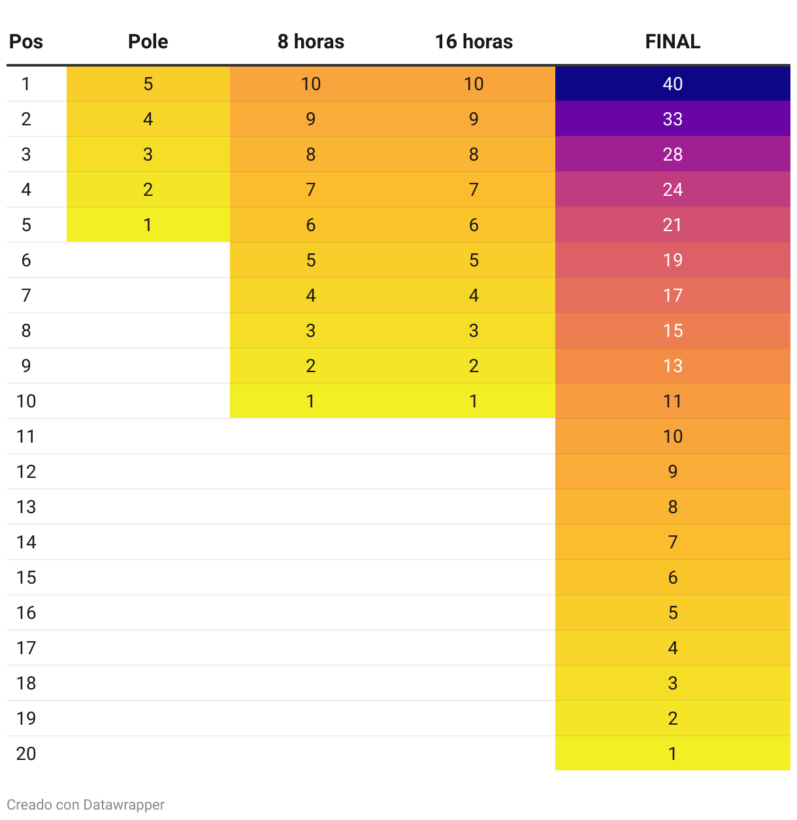Click the FINAL cell showing 11
Viewport: 797px width, 820px height.
point(672,401)
